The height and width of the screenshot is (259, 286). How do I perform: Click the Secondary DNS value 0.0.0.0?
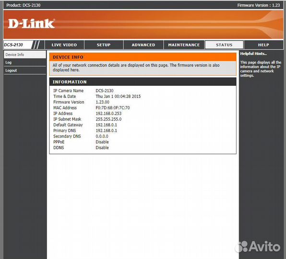102,136
